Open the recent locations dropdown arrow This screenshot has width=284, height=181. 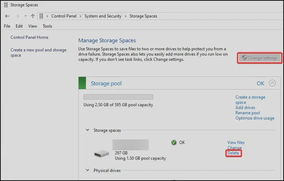(25, 16)
